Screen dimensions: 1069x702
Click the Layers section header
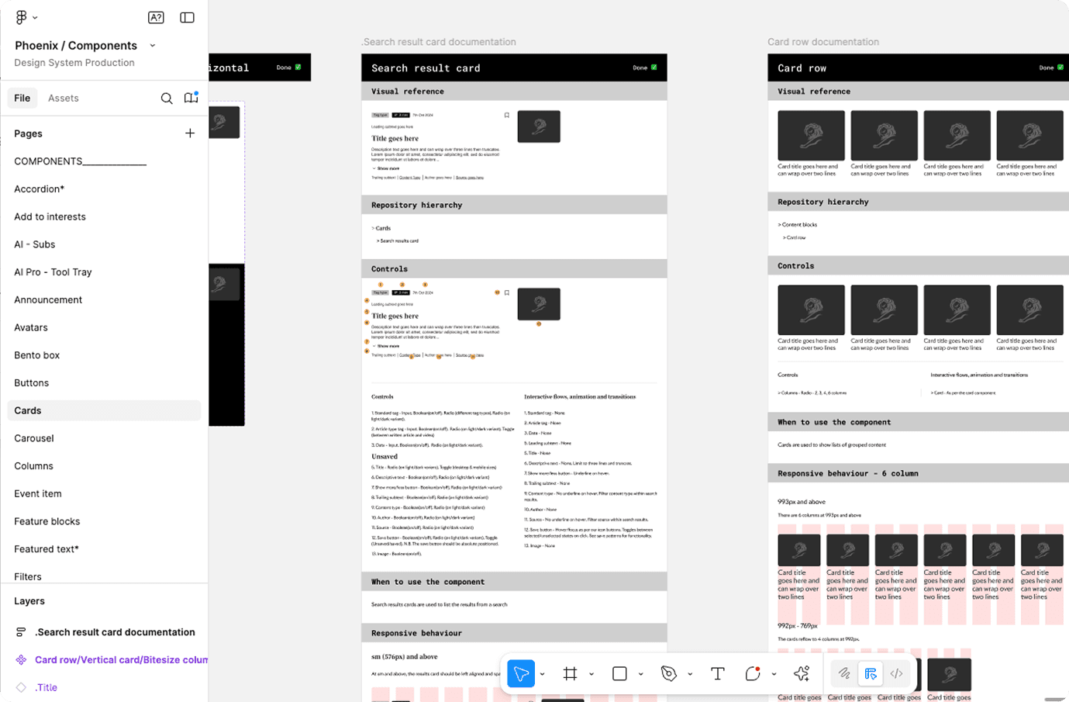click(x=29, y=601)
